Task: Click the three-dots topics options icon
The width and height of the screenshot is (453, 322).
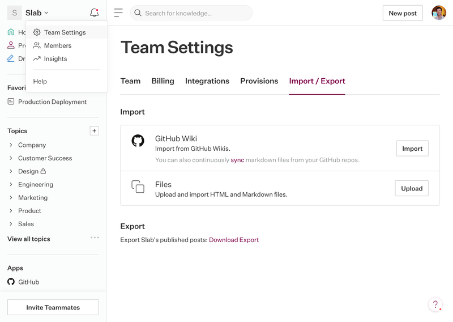Action: [95, 238]
